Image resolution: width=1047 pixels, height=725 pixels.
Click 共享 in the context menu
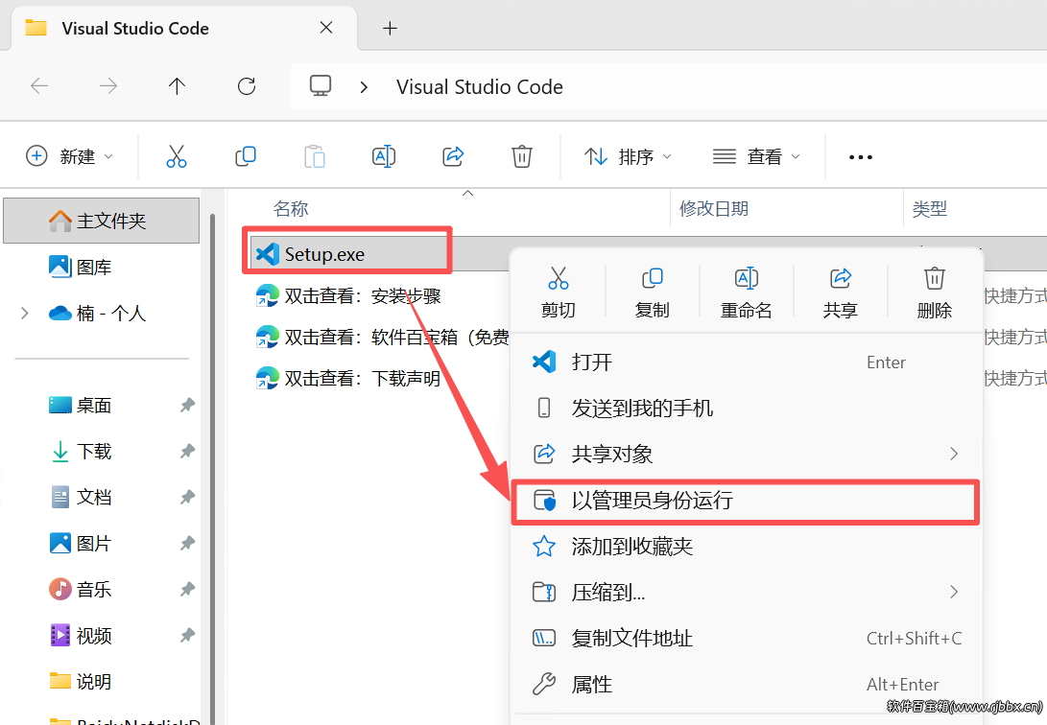coord(840,292)
